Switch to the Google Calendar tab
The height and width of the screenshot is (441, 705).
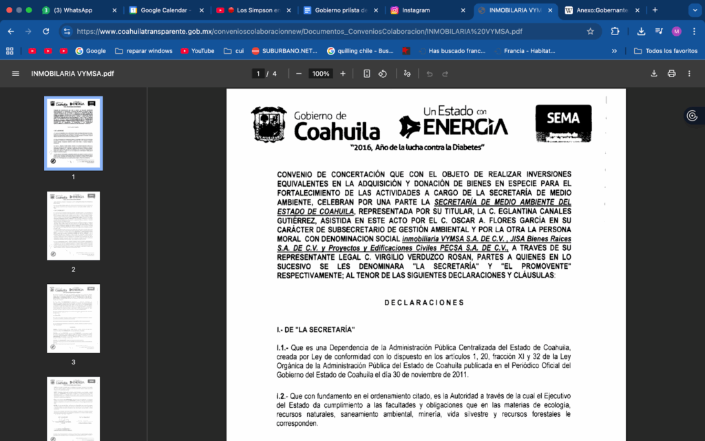pyautogui.click(x=165, y=10)
